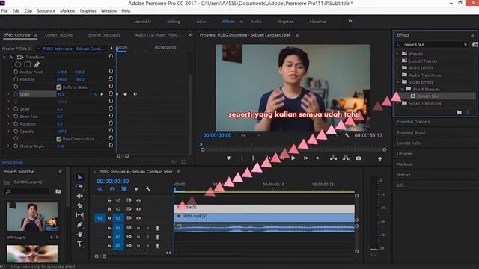Toggle Snap magnet in timeline

[112, 189]
